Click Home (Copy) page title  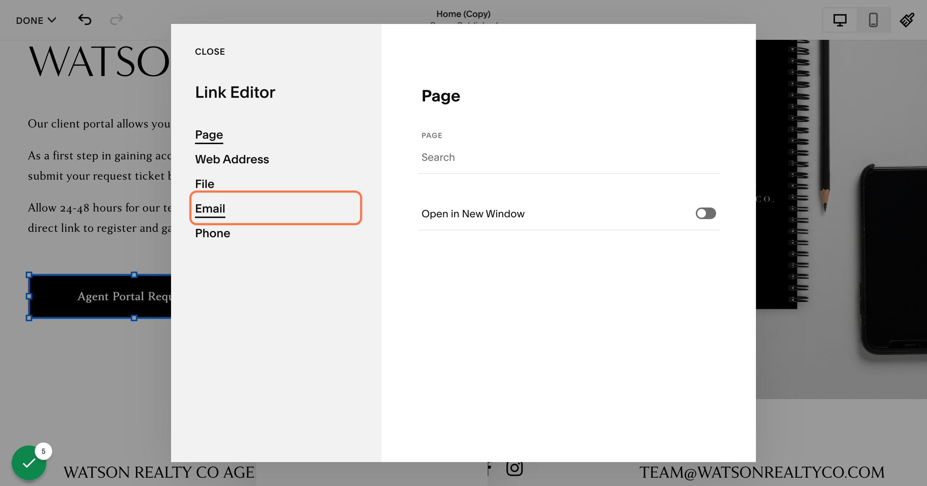point(463,14)
